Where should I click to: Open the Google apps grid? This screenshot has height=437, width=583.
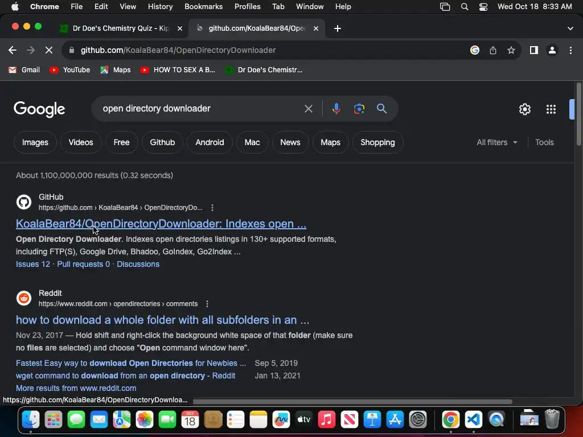(x=551, y=109)
